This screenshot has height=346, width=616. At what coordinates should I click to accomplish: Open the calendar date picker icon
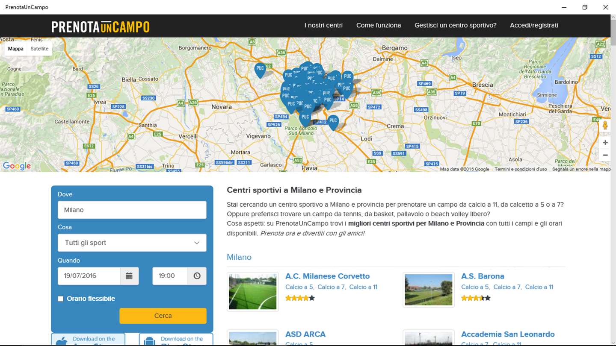coord(129,276)
